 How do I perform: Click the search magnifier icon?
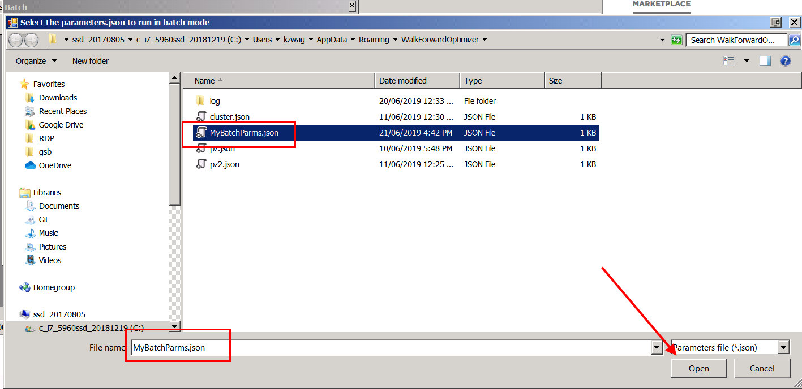pos(794,40)
